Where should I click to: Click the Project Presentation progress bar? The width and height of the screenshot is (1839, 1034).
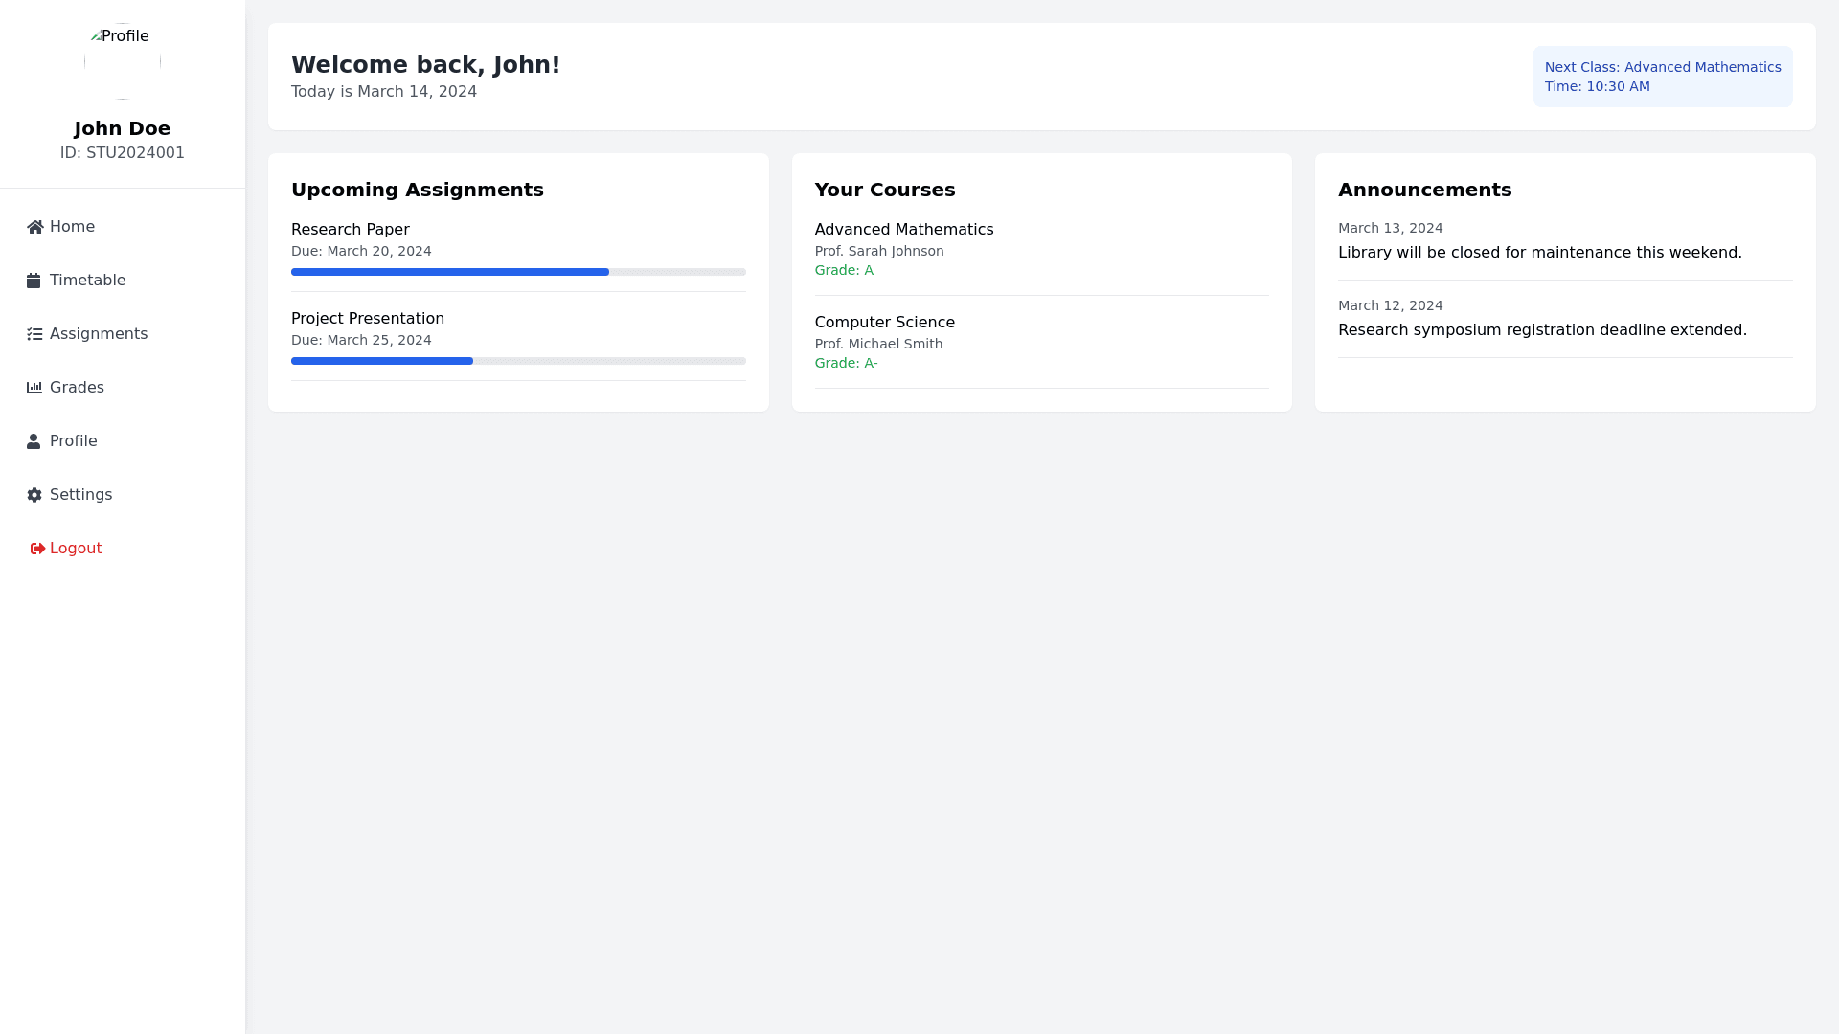pos(517,361)
